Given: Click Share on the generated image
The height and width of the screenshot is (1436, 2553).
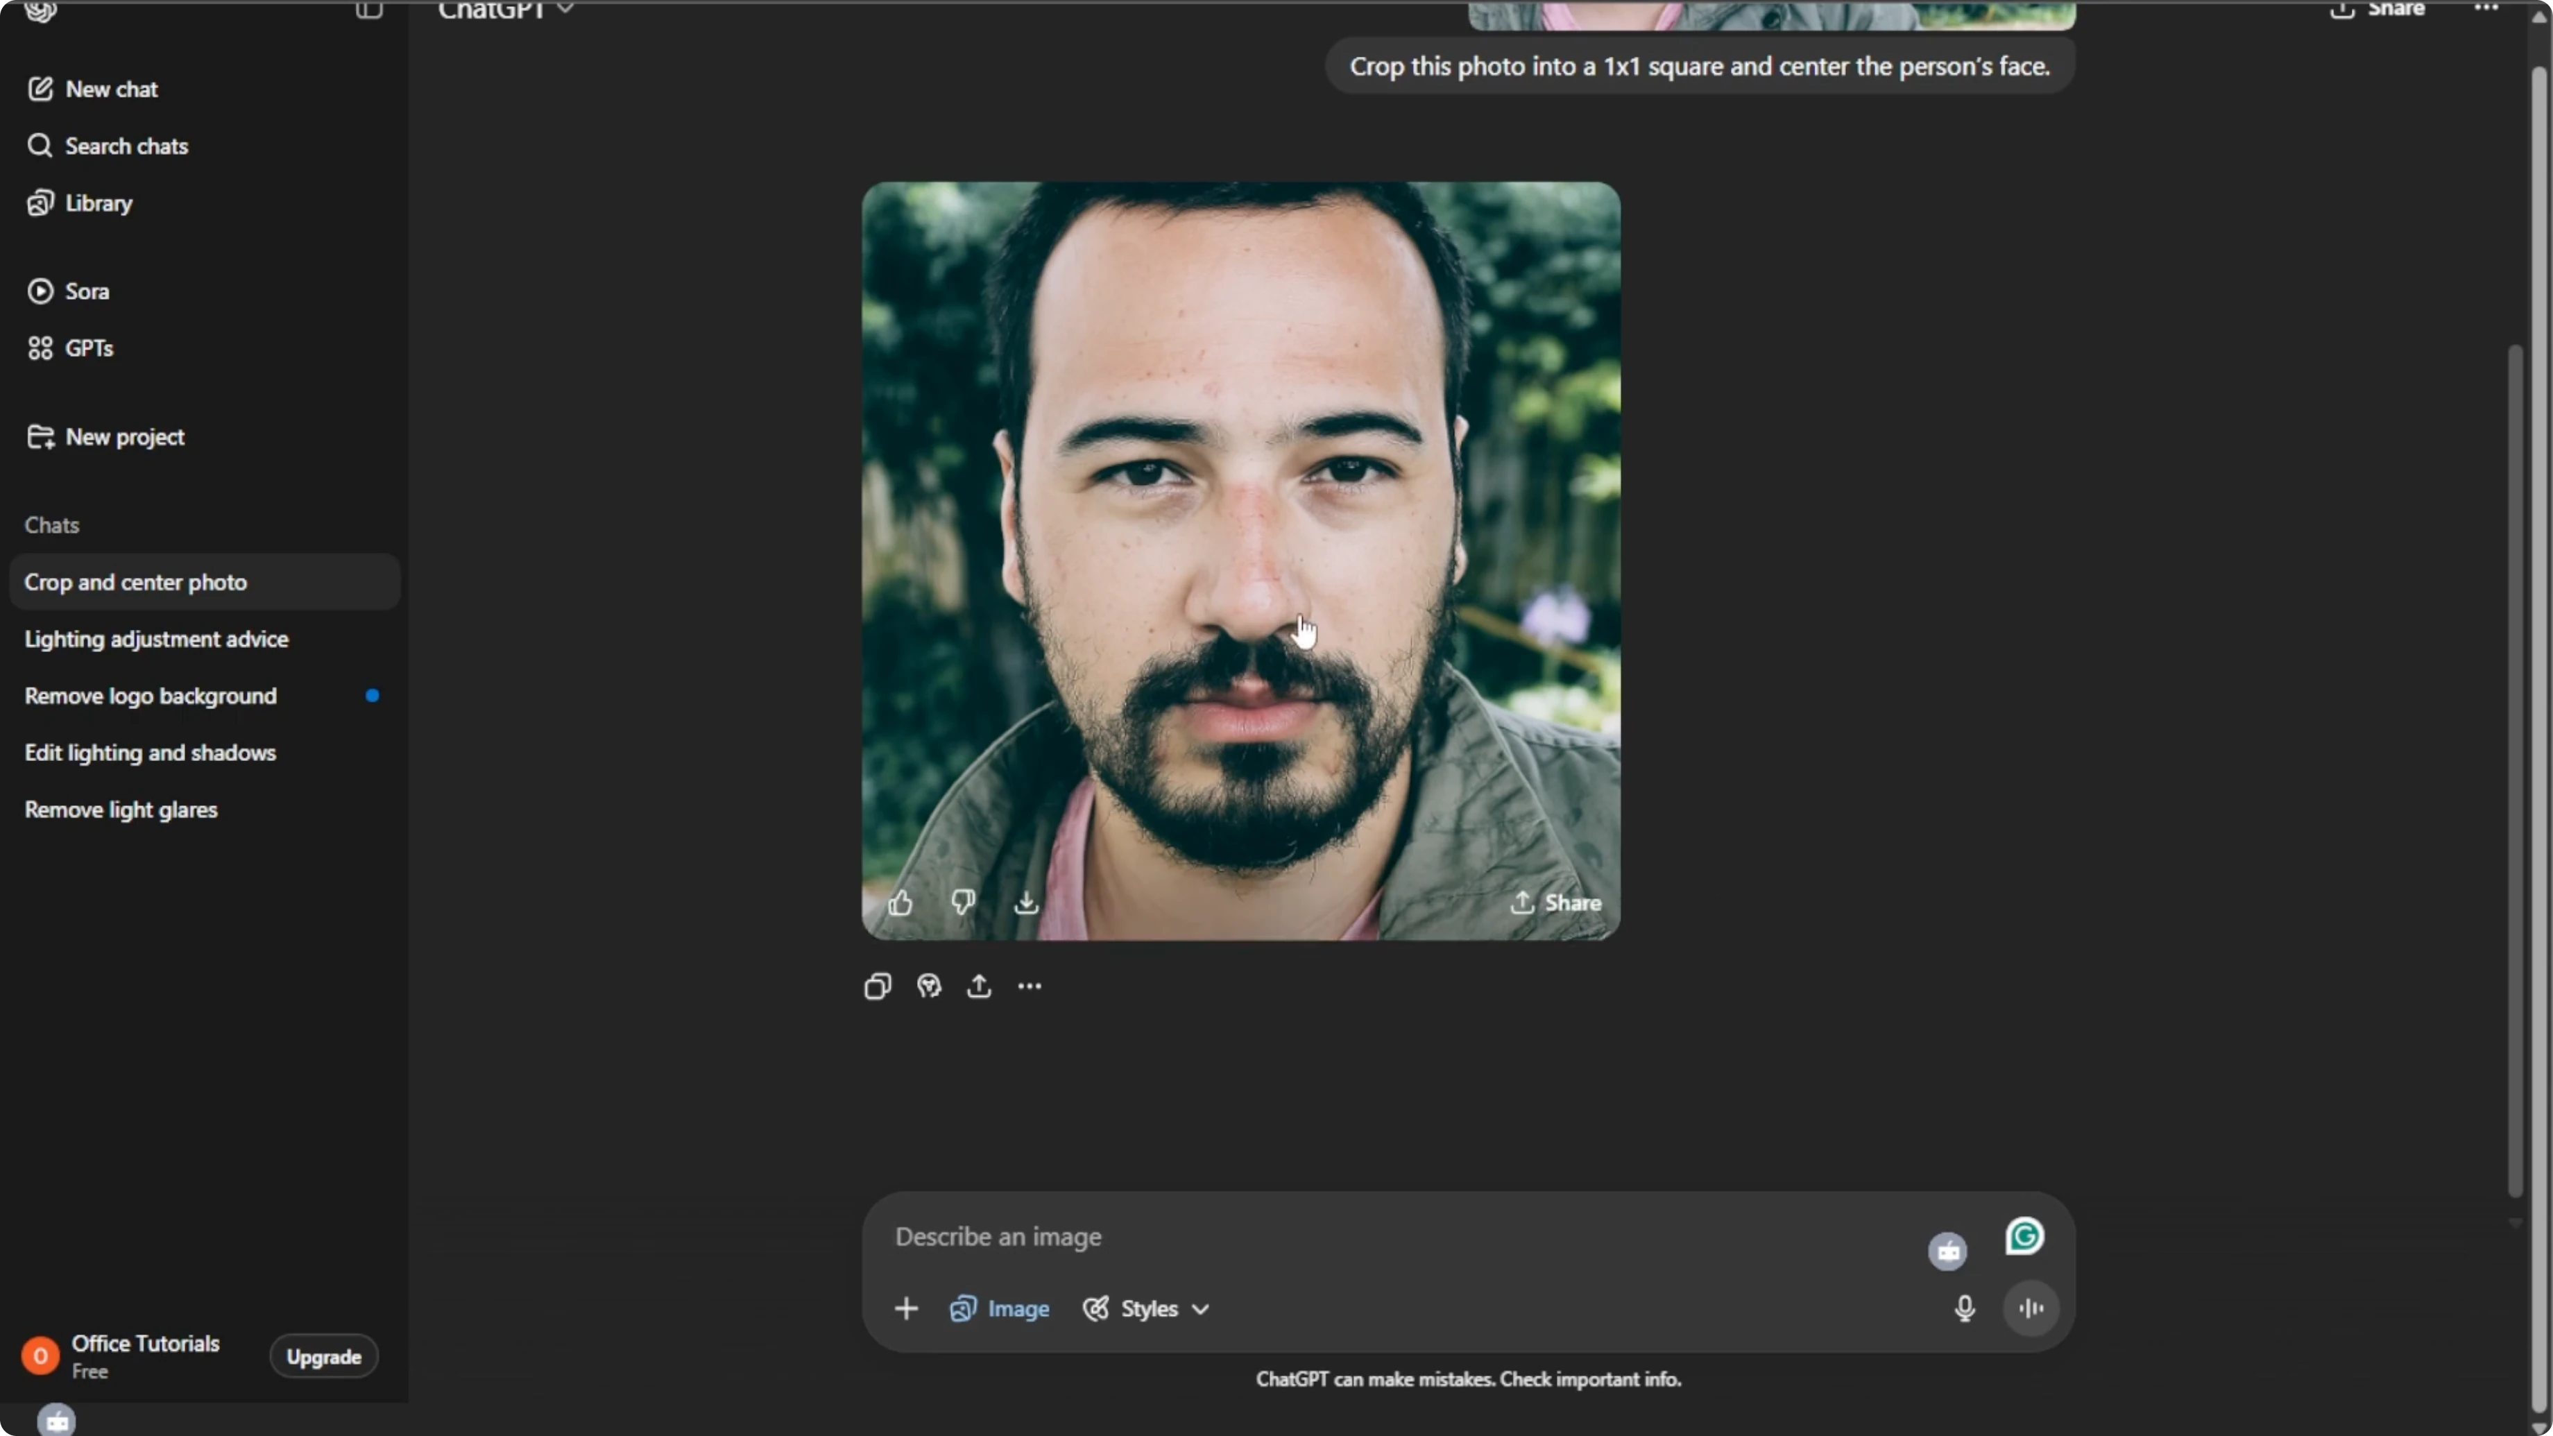Looking at the screenshot, I should click(x=1556, y=903).
